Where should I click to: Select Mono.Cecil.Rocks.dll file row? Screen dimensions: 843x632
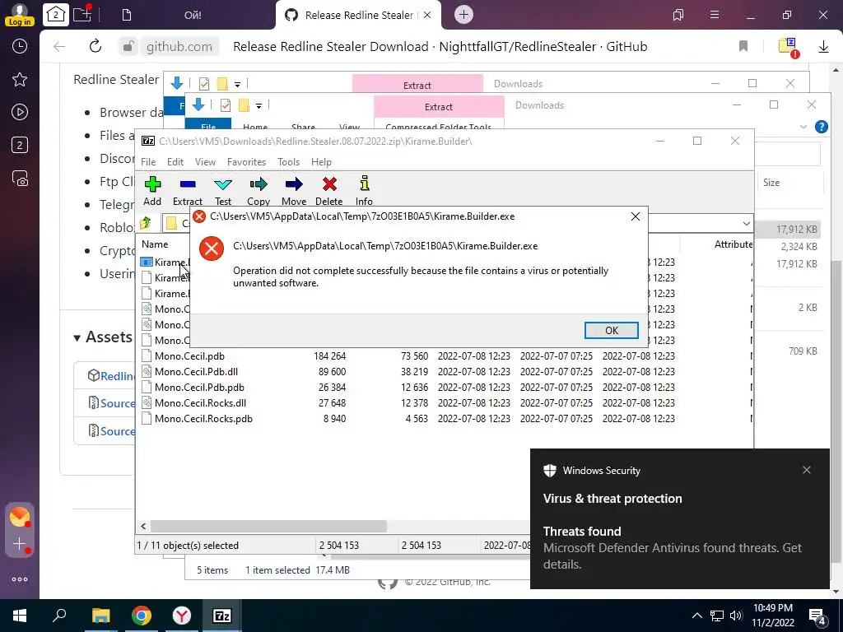point(444,402)
